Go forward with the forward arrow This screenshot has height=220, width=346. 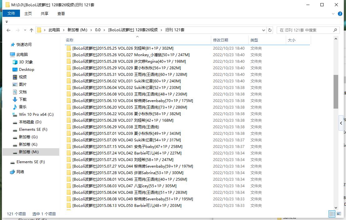point(18,30)
